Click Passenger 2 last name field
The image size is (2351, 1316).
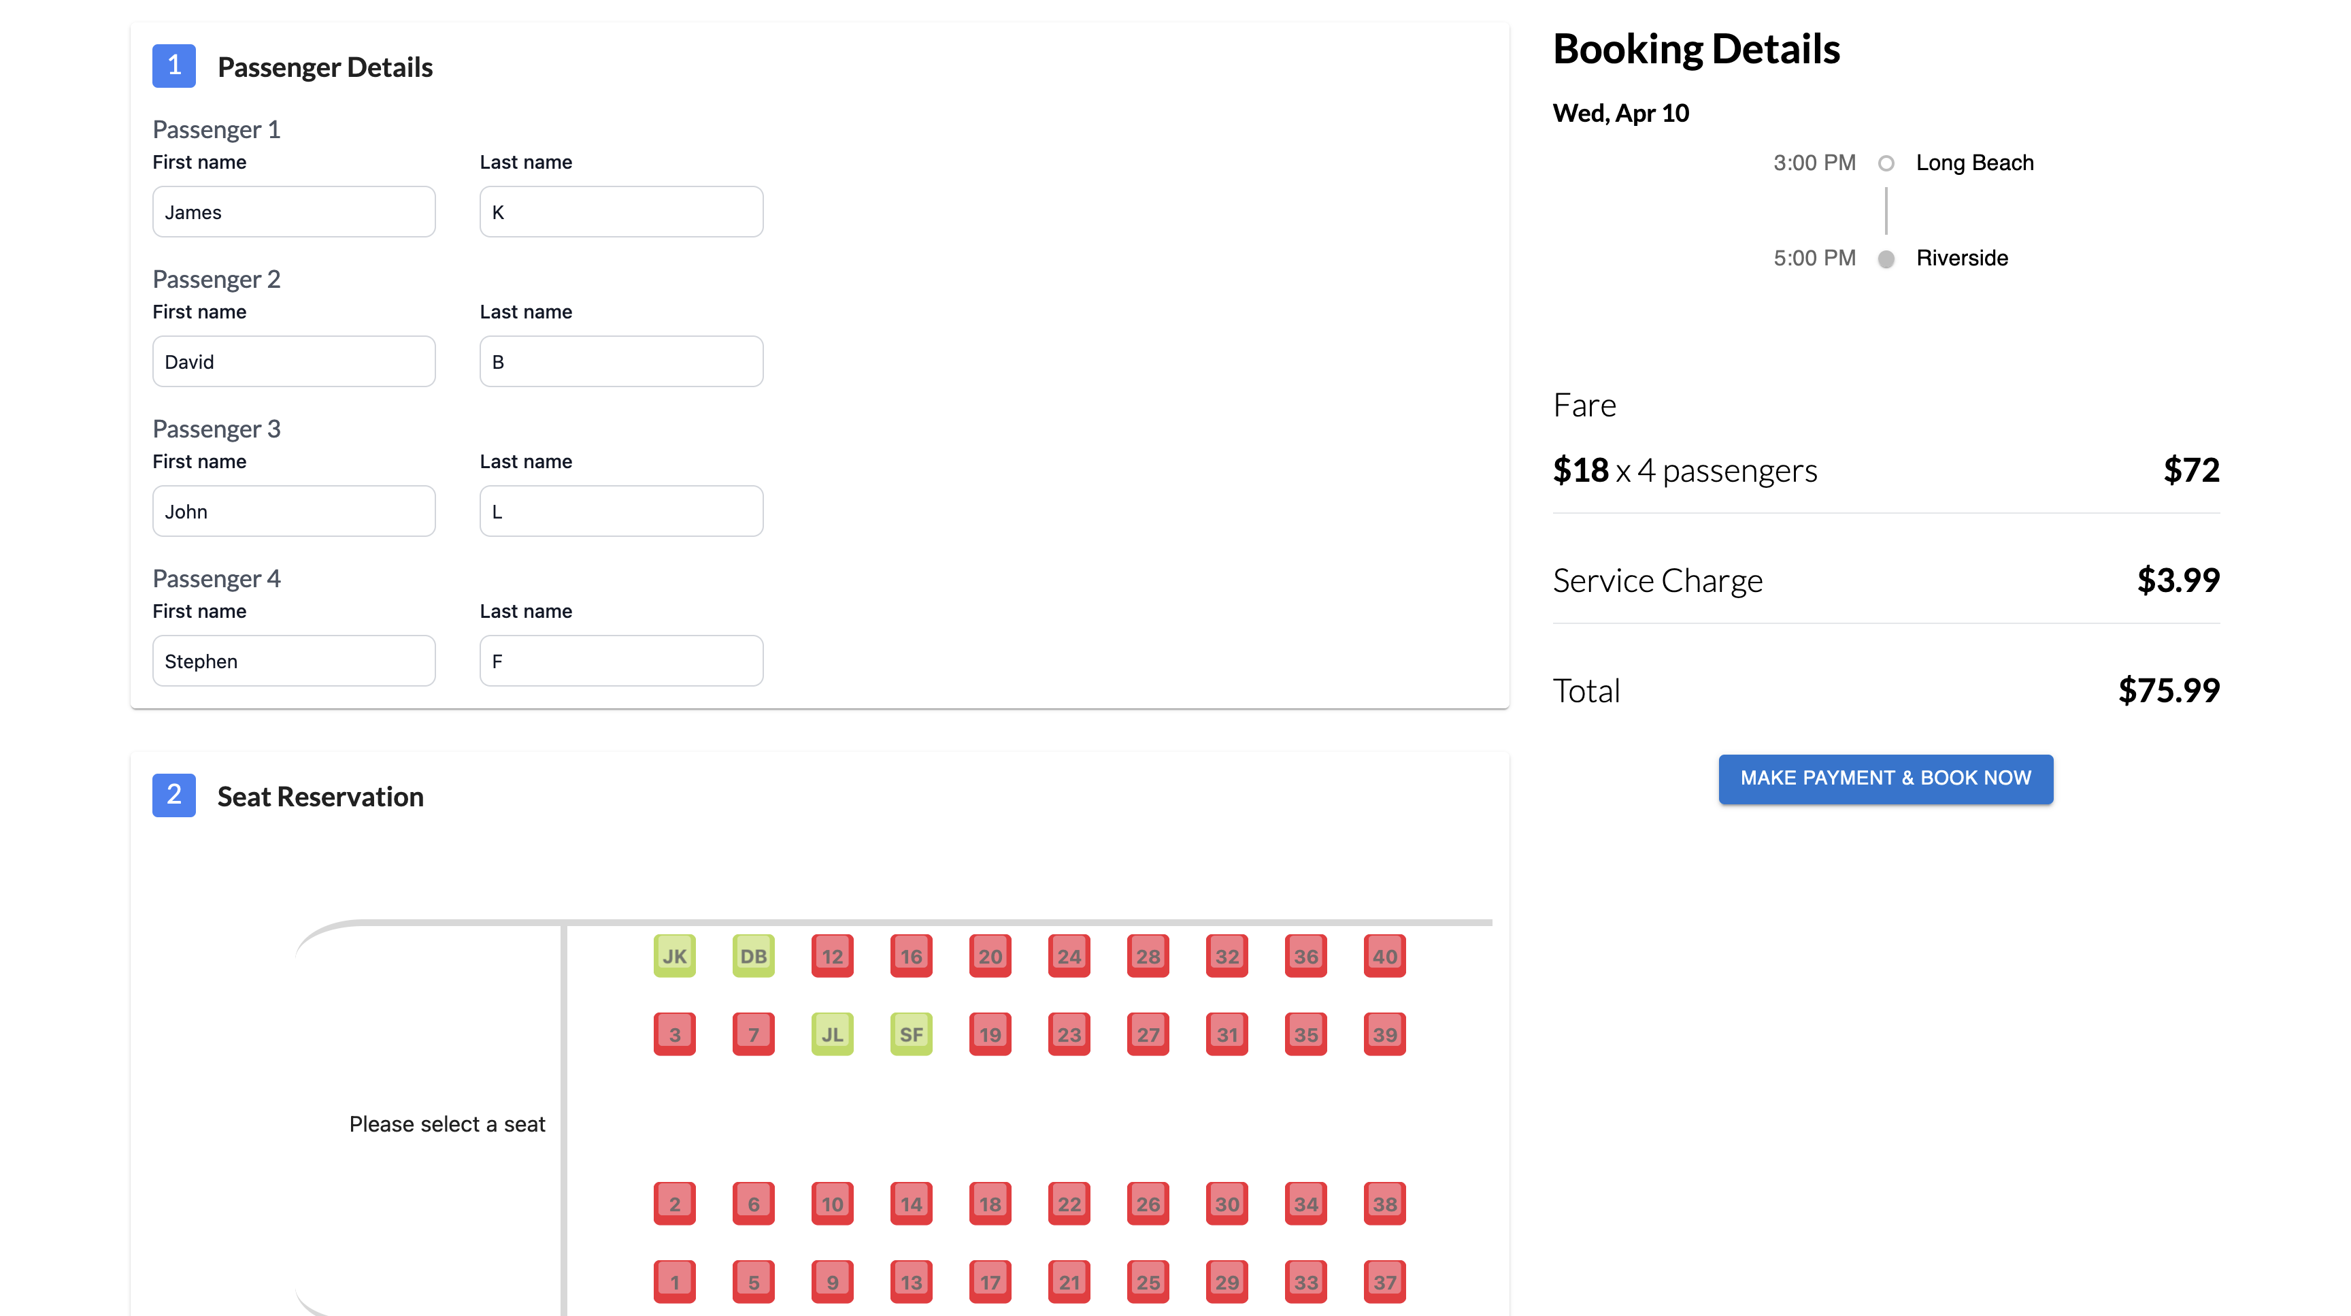coord(620,361)
